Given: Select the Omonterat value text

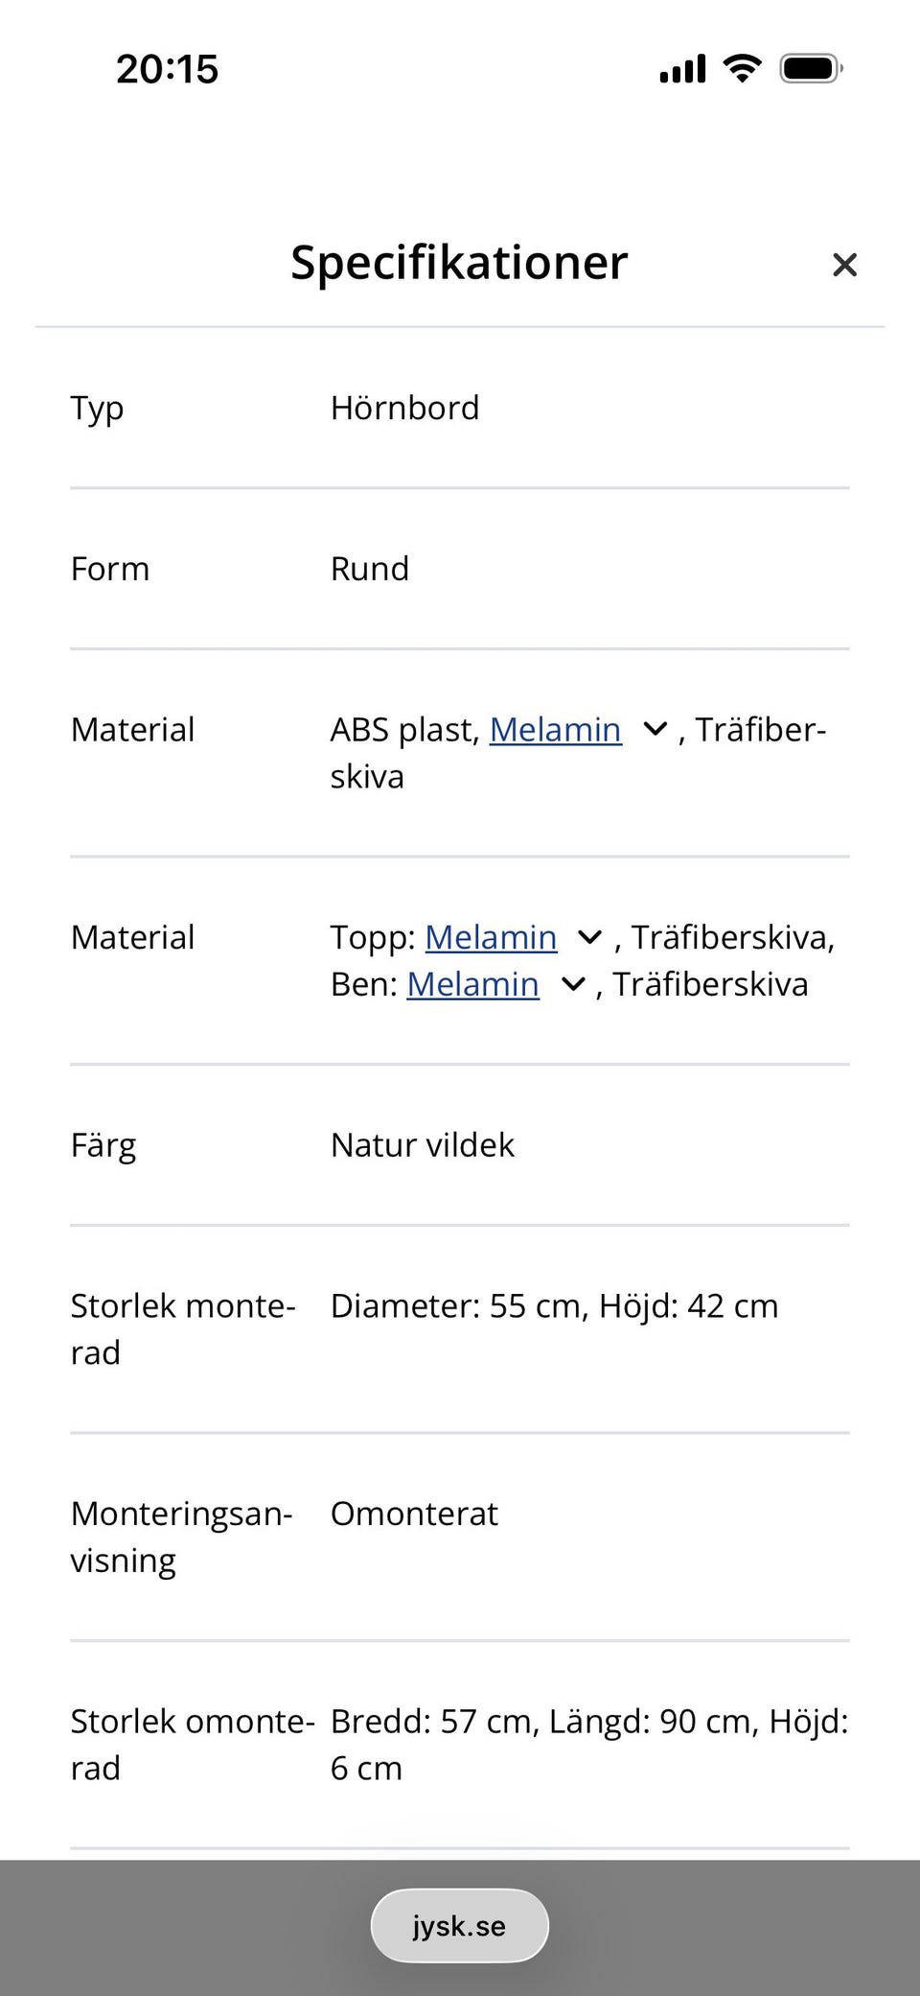Looking at the screenshot, I should click(414, 1514).
